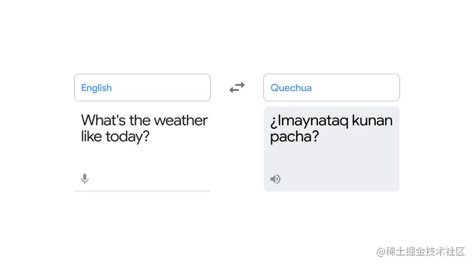The image size is (474, 266).
Task: Open the English source language selector
Action: tap(142, 87)
